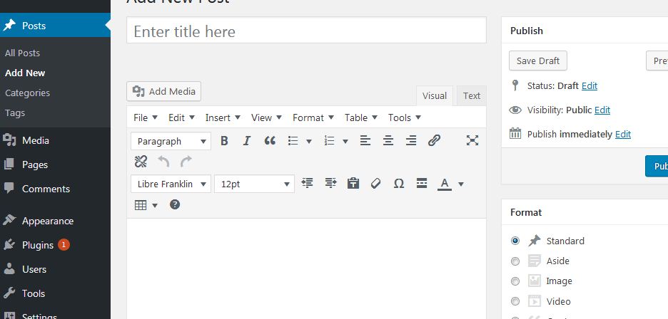The height and width of the screenshot is (319, 668).
Task: Decrease indent of the paragraph
Action: 307,183
